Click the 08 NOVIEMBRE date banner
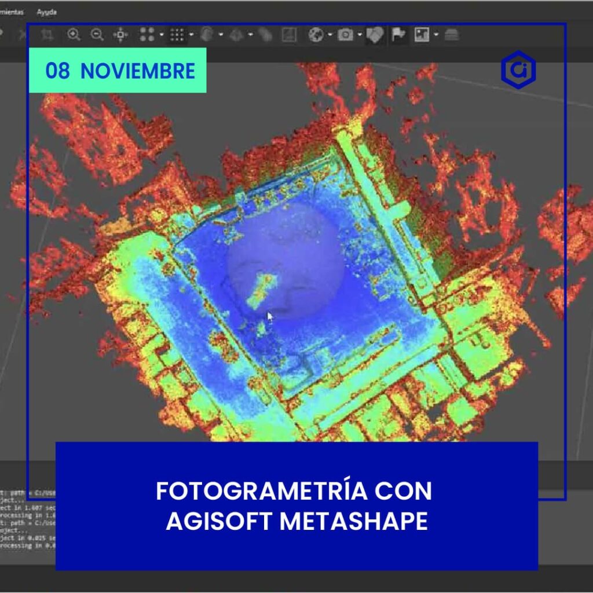This screenshot has width=593, height=593. pos(118,71)
